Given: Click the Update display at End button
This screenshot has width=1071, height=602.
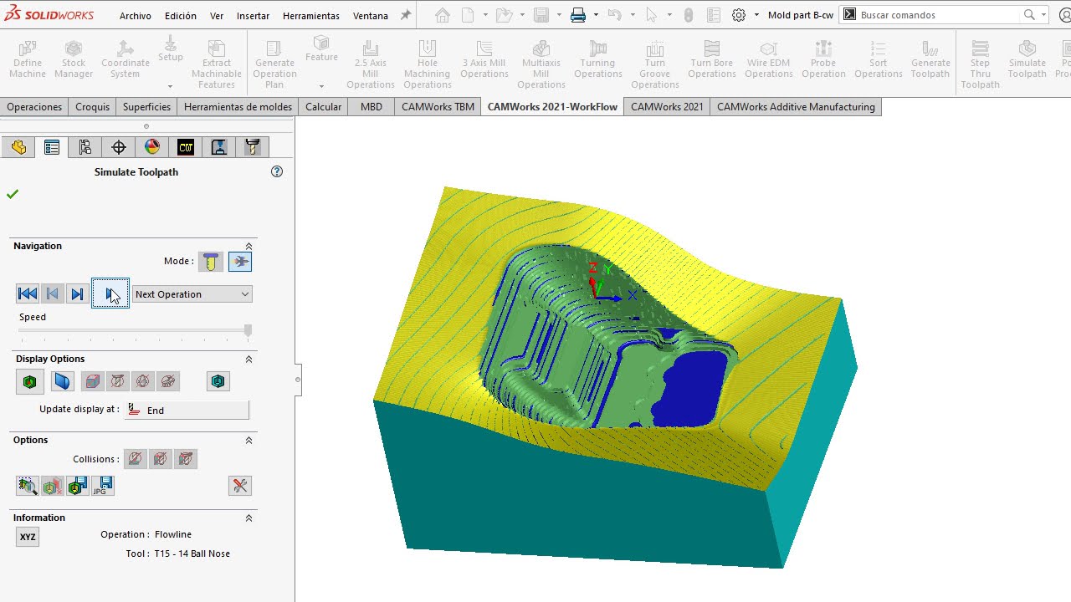Looking at the screenshot, I should [187, 410].
